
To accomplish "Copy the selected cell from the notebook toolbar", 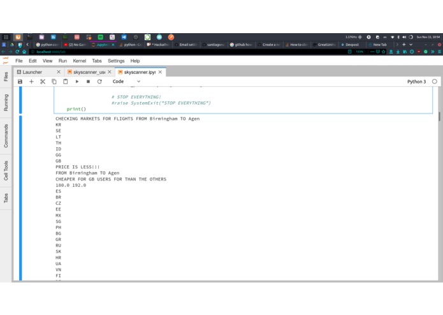I will click(x=54, y=82).
